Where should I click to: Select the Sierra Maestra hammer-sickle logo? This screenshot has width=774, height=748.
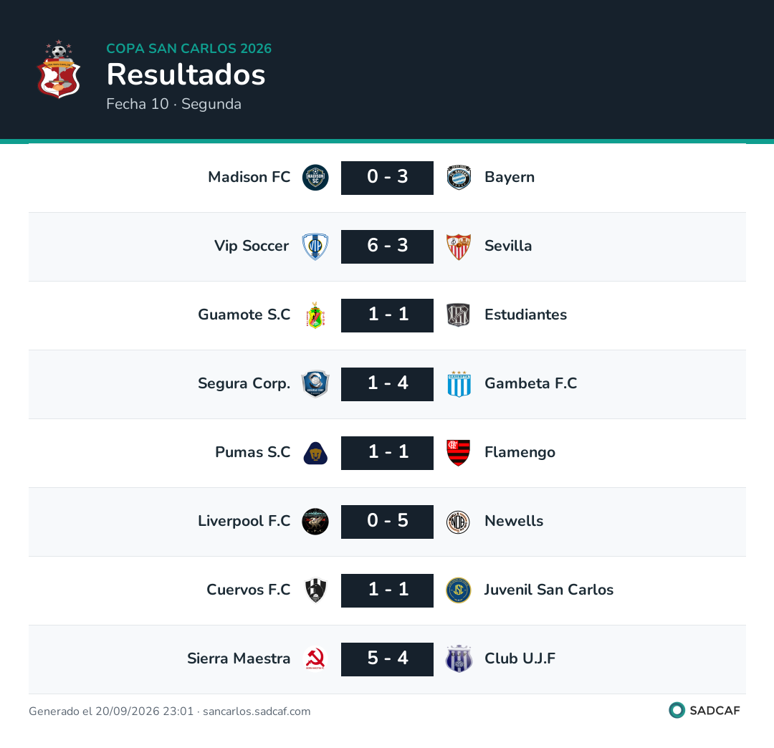tap(315, 659)
